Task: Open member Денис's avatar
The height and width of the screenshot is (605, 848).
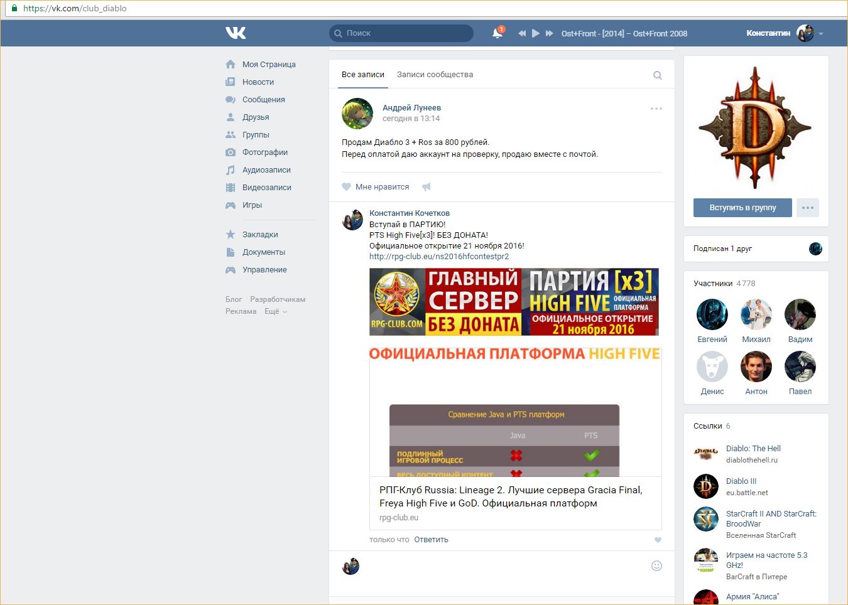Action: coord(712,367)
